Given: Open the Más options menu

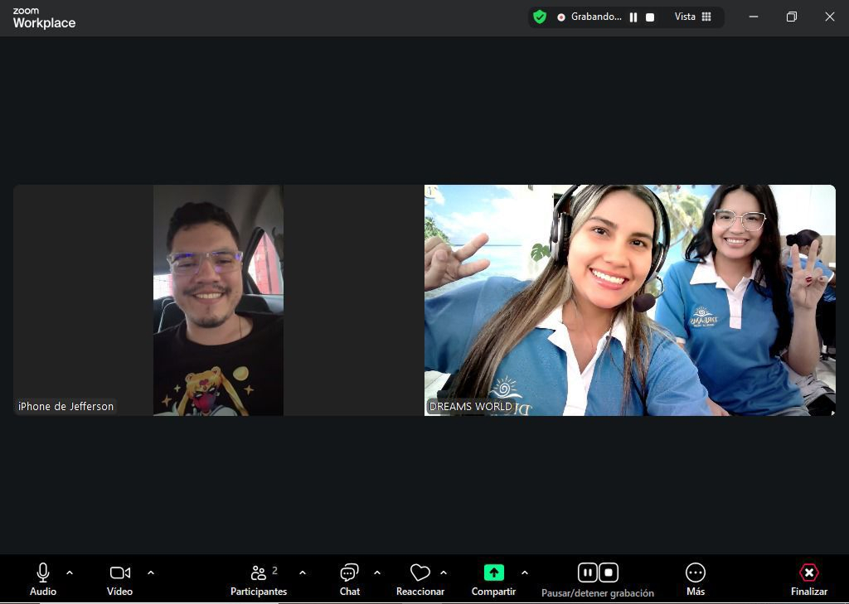Looking at the screenshot, I should (x=696, y=573).
